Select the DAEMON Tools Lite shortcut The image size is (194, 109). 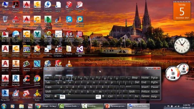48,7
